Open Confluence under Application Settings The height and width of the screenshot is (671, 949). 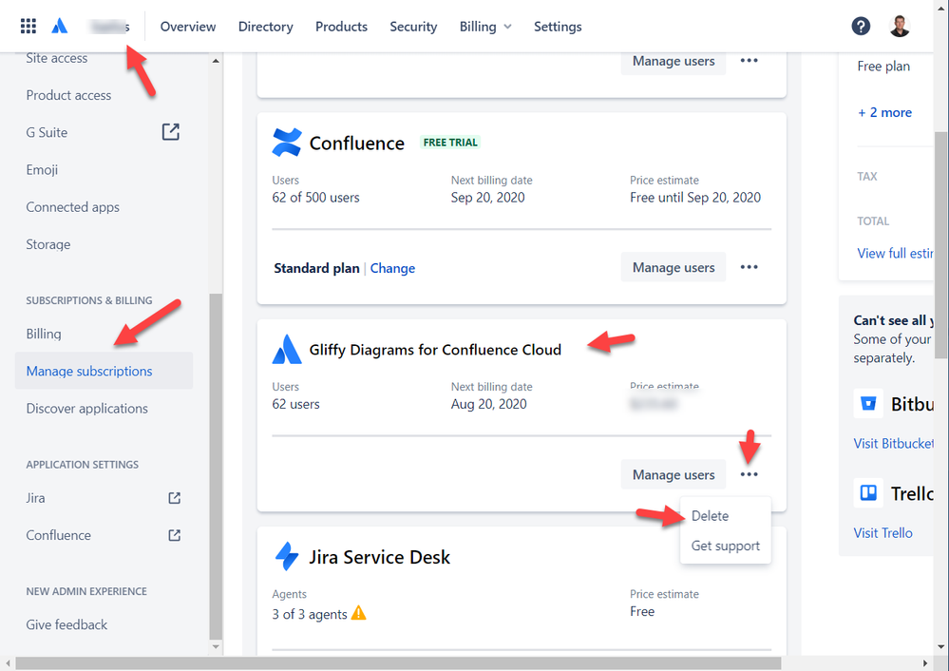coord(58,535)
